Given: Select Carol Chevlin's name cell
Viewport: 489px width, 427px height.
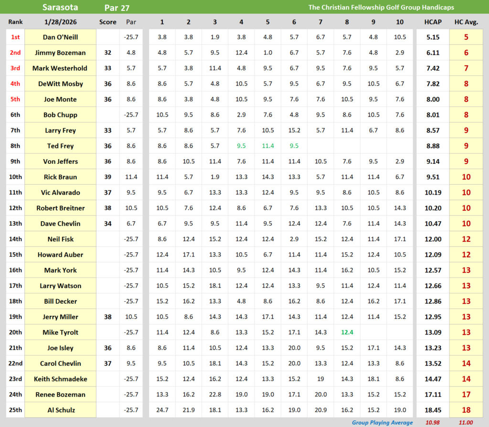Looking at the screenshot, I should [60, 363].
